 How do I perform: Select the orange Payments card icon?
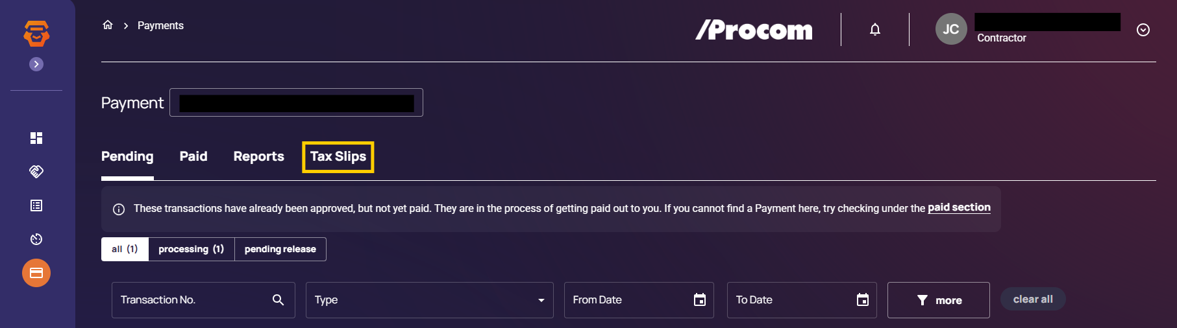click(x=36, y=273)
